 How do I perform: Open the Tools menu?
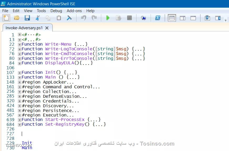(41, 11)
